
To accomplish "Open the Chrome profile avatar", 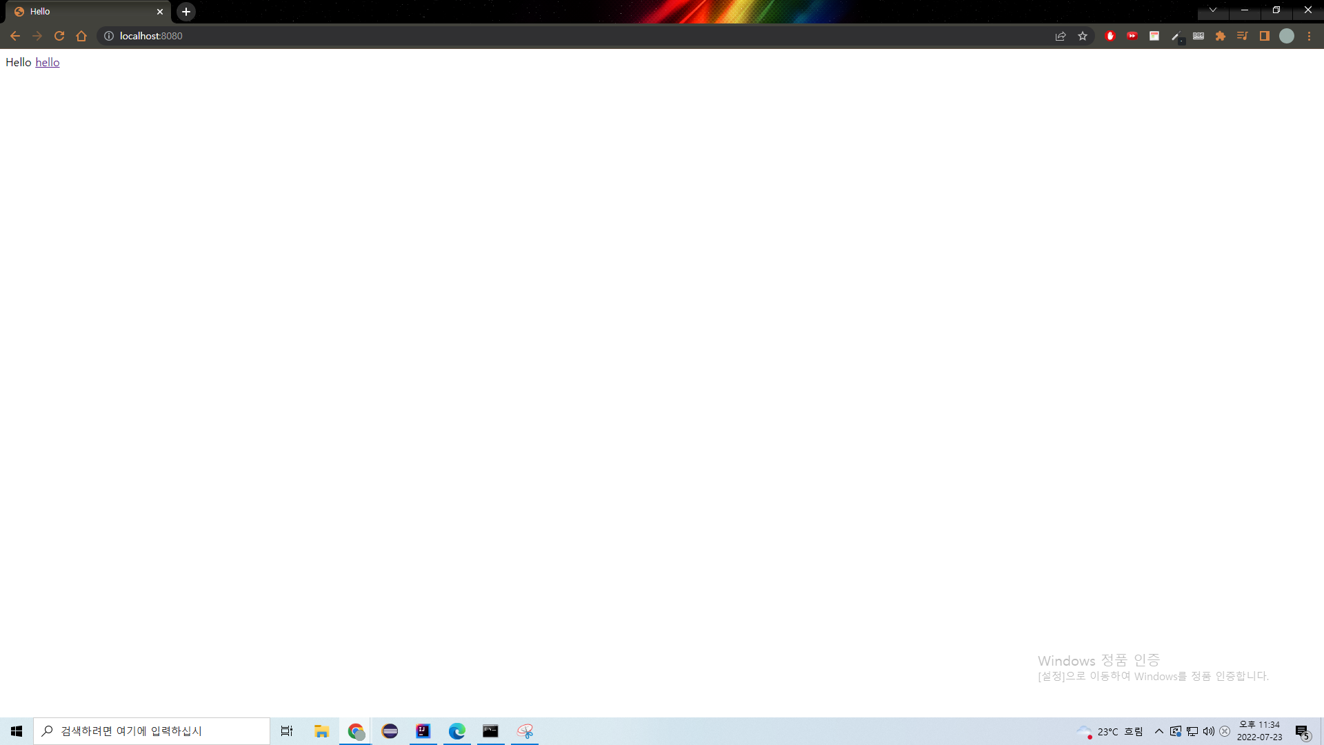I will click(x=1287, y=36).
